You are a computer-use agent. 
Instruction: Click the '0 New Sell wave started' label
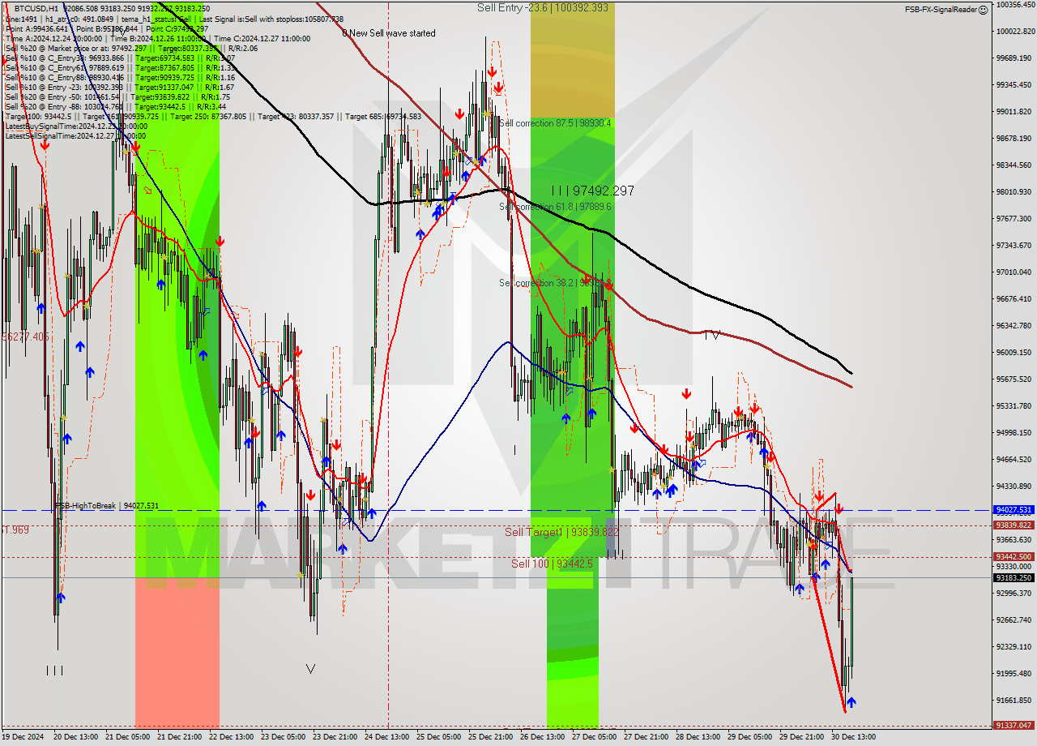pos(388,33)
